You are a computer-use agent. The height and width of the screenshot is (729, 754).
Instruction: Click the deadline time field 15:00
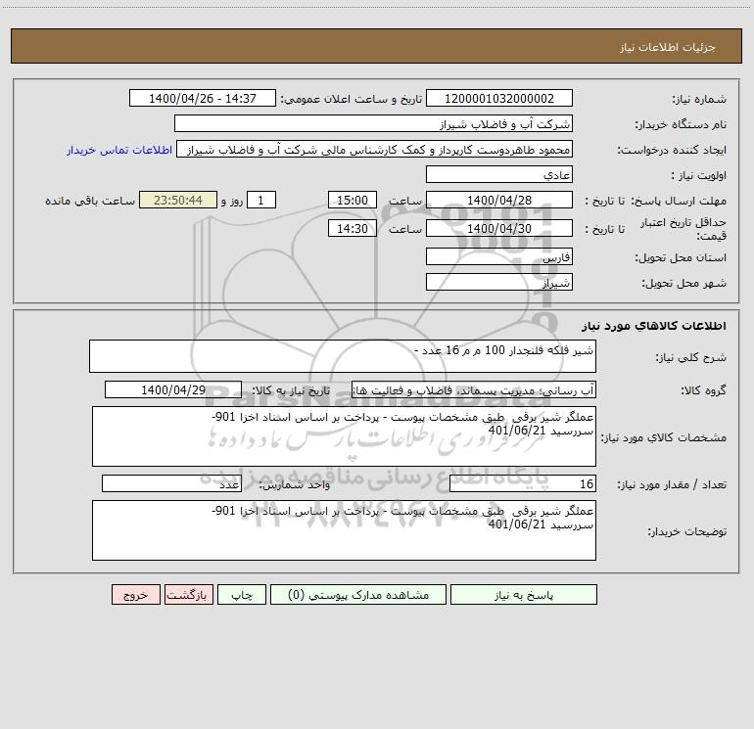(x=352, y=200)
